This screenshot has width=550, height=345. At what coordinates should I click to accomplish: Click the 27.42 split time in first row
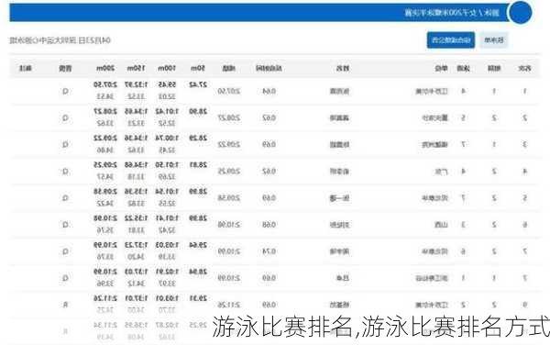(x=198, y=84)
